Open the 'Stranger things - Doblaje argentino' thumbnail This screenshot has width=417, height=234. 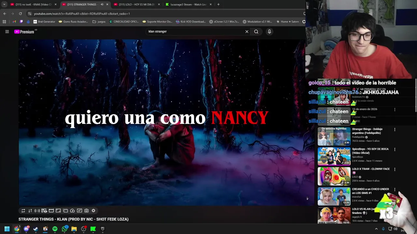click(334, 136)
